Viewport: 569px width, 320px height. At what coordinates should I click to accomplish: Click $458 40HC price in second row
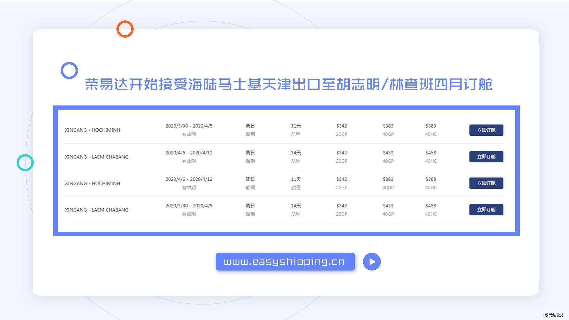[431, 153]
